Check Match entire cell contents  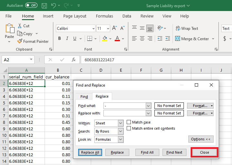(x=129, y=128)
